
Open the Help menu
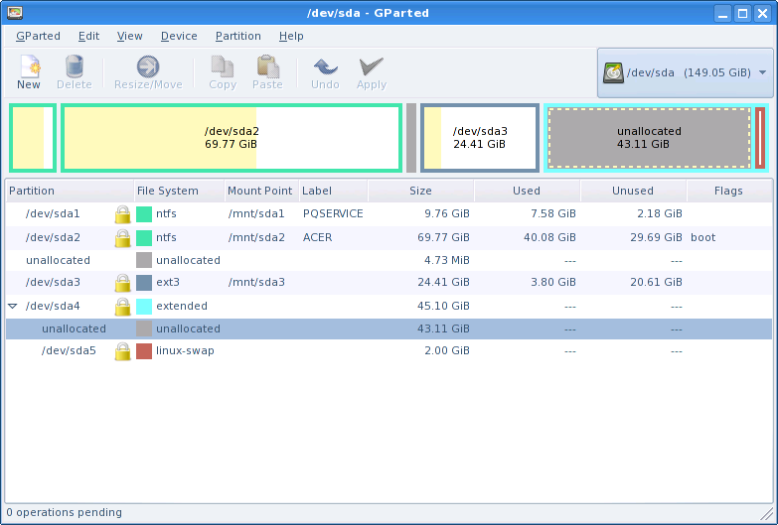coord(291,36)
